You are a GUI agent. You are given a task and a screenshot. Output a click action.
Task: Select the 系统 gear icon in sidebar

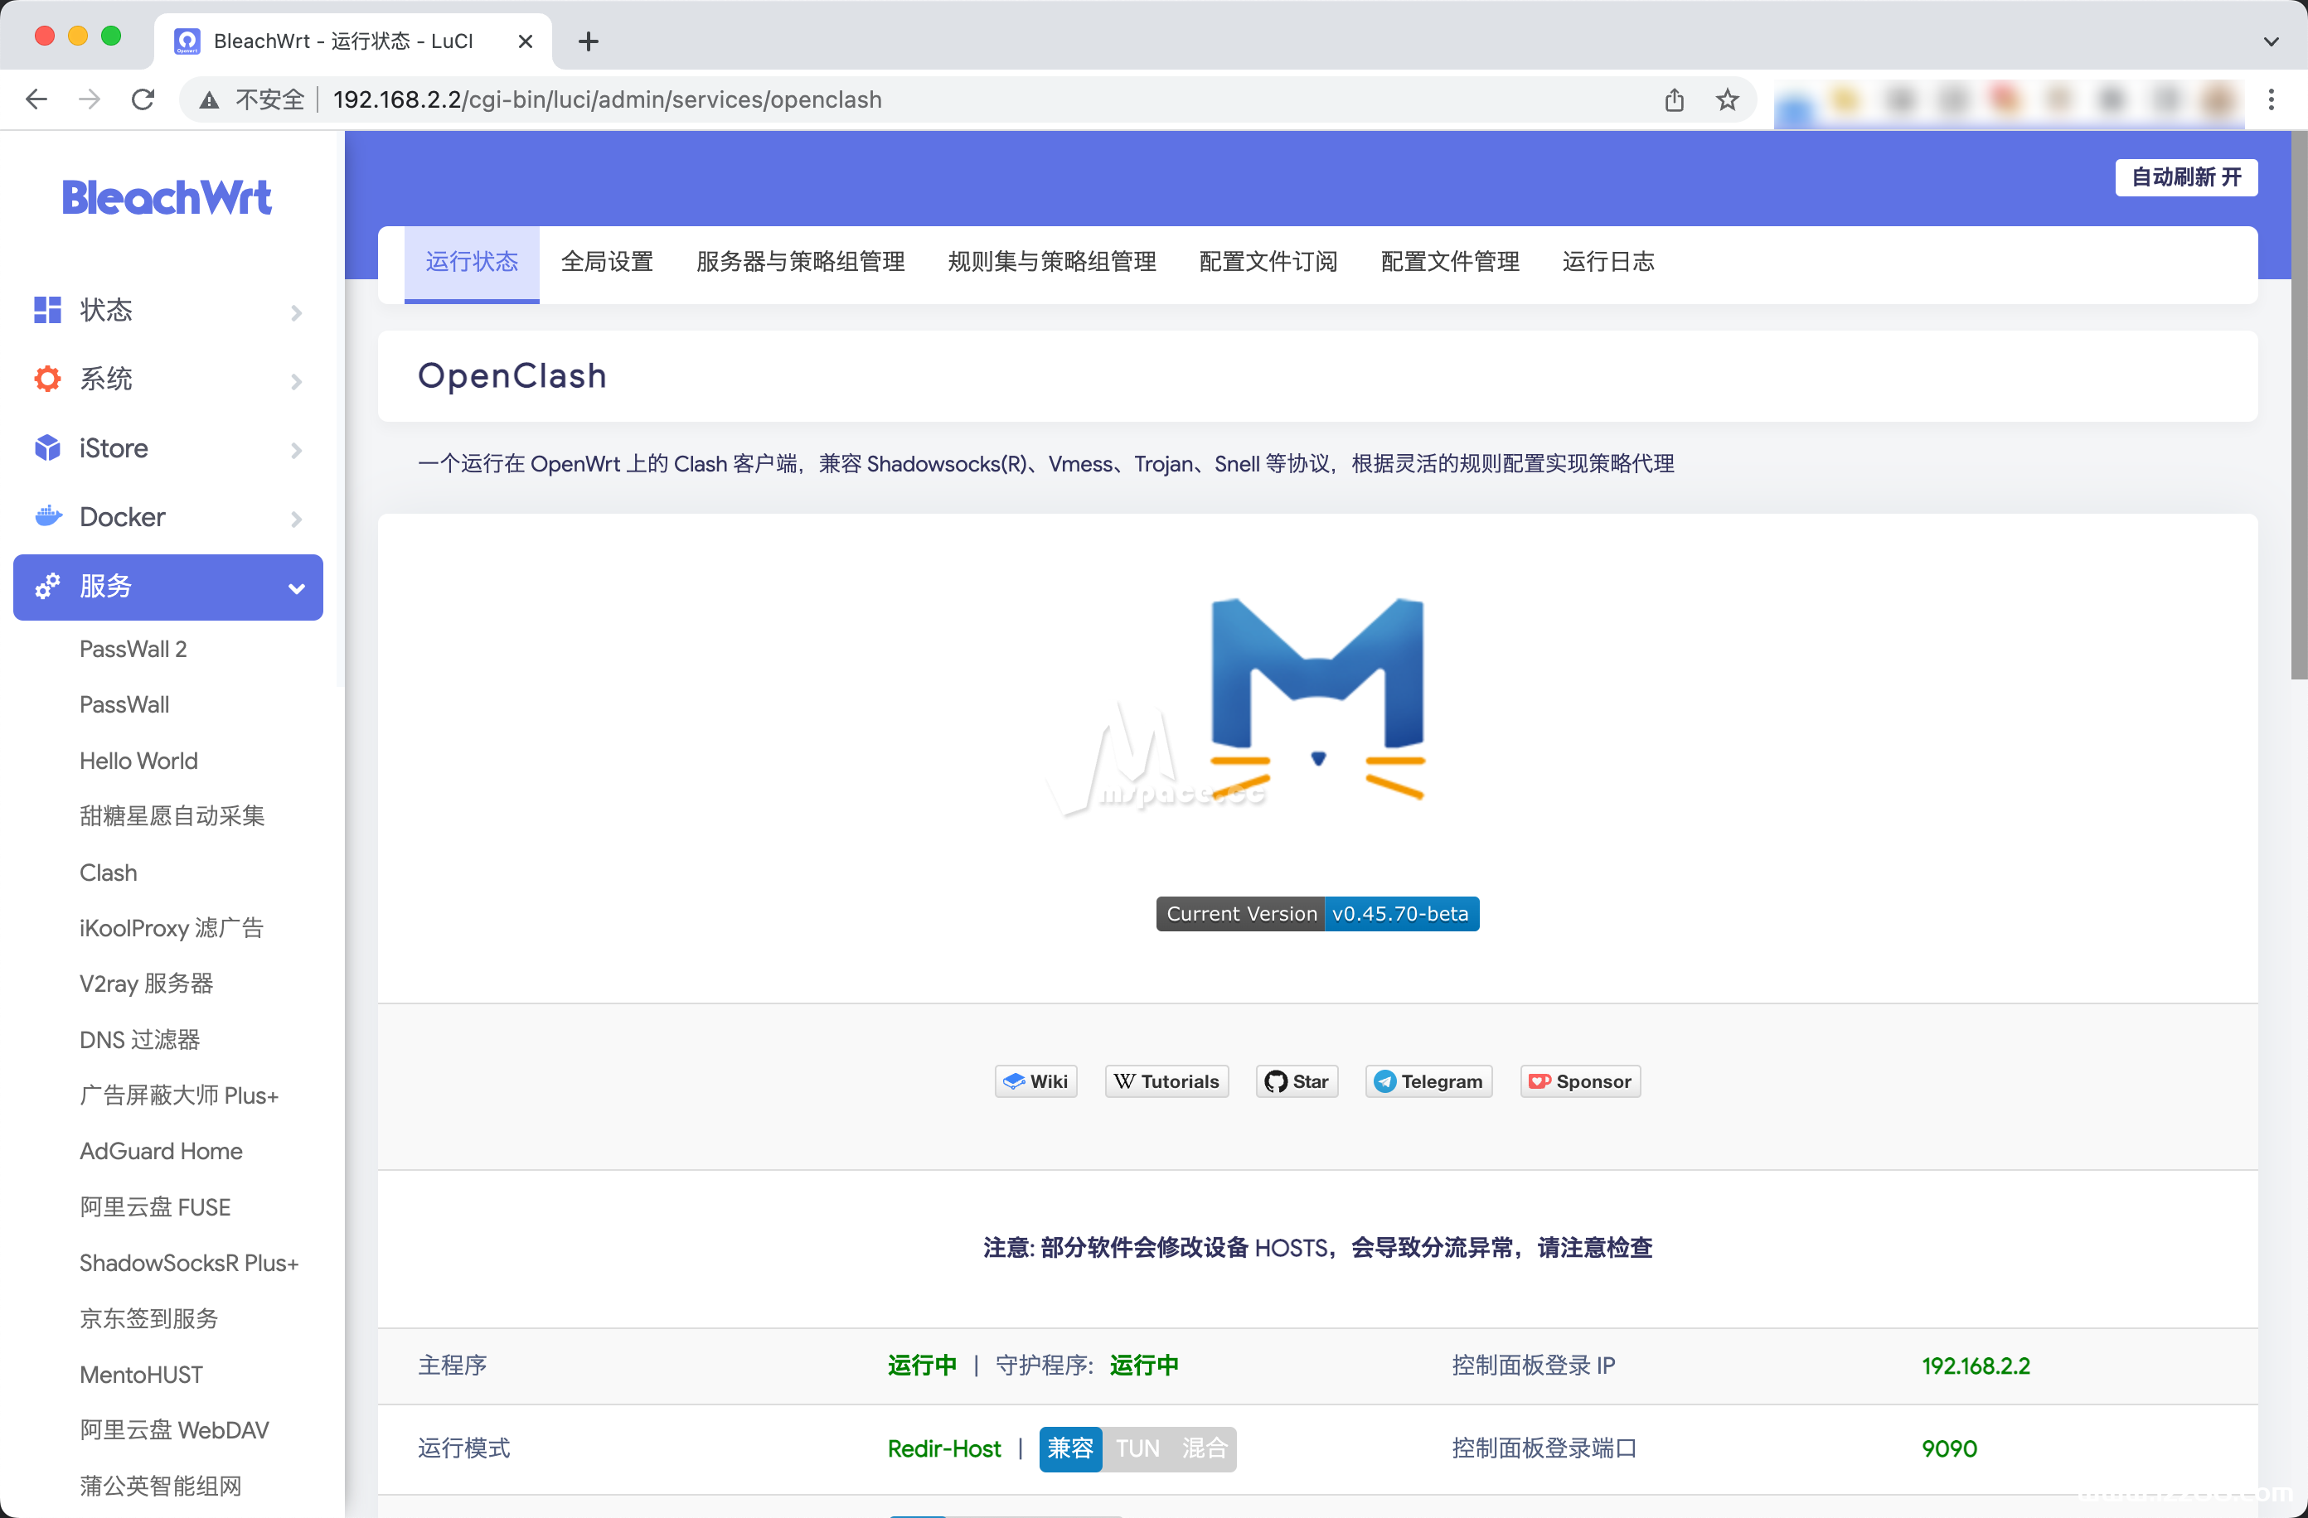tap(46, 379)
